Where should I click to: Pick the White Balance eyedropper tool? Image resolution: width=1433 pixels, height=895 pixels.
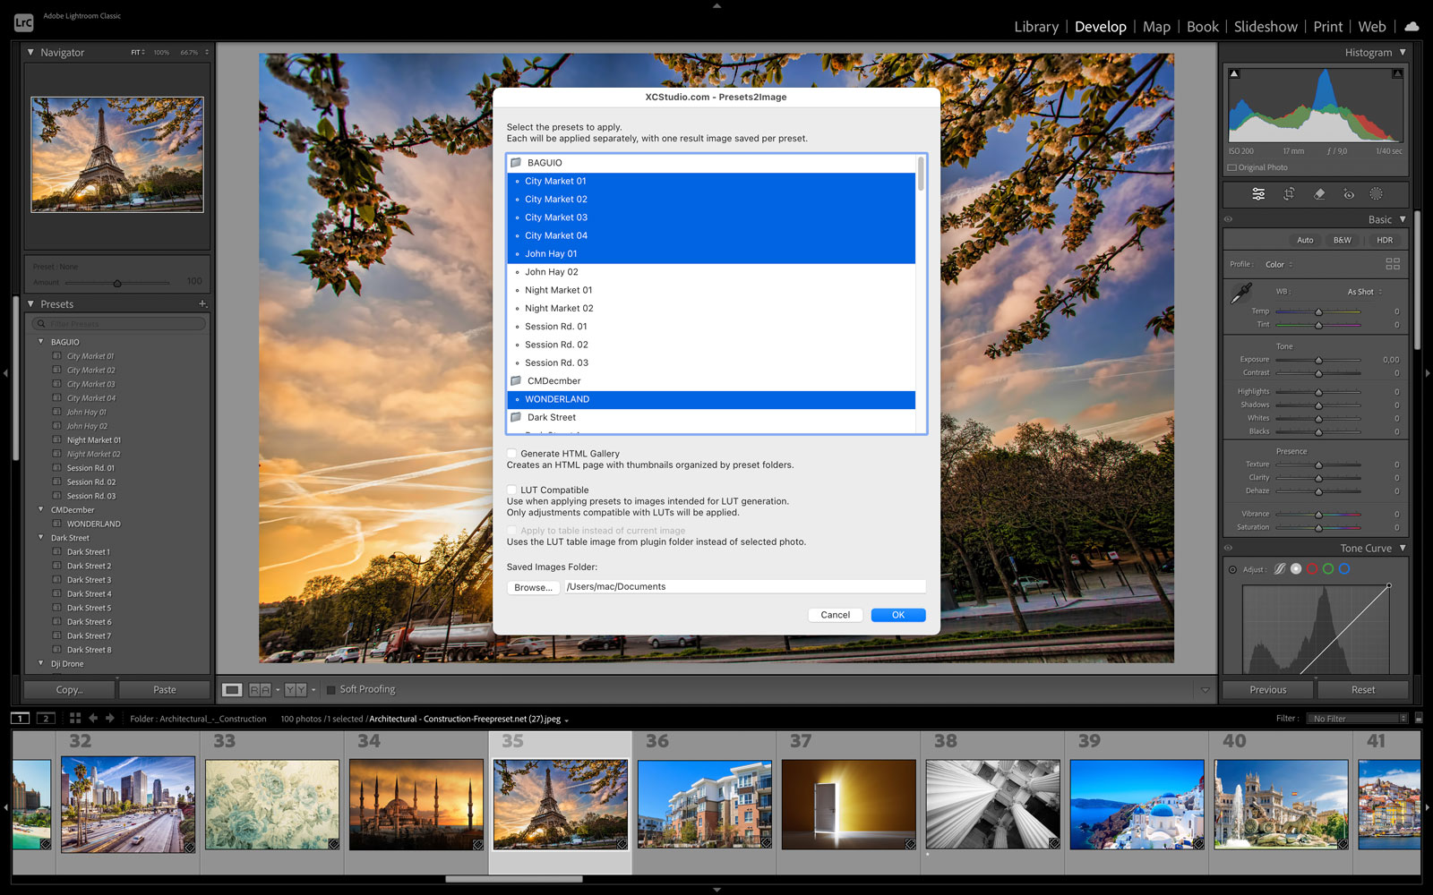coord(1241,294)
